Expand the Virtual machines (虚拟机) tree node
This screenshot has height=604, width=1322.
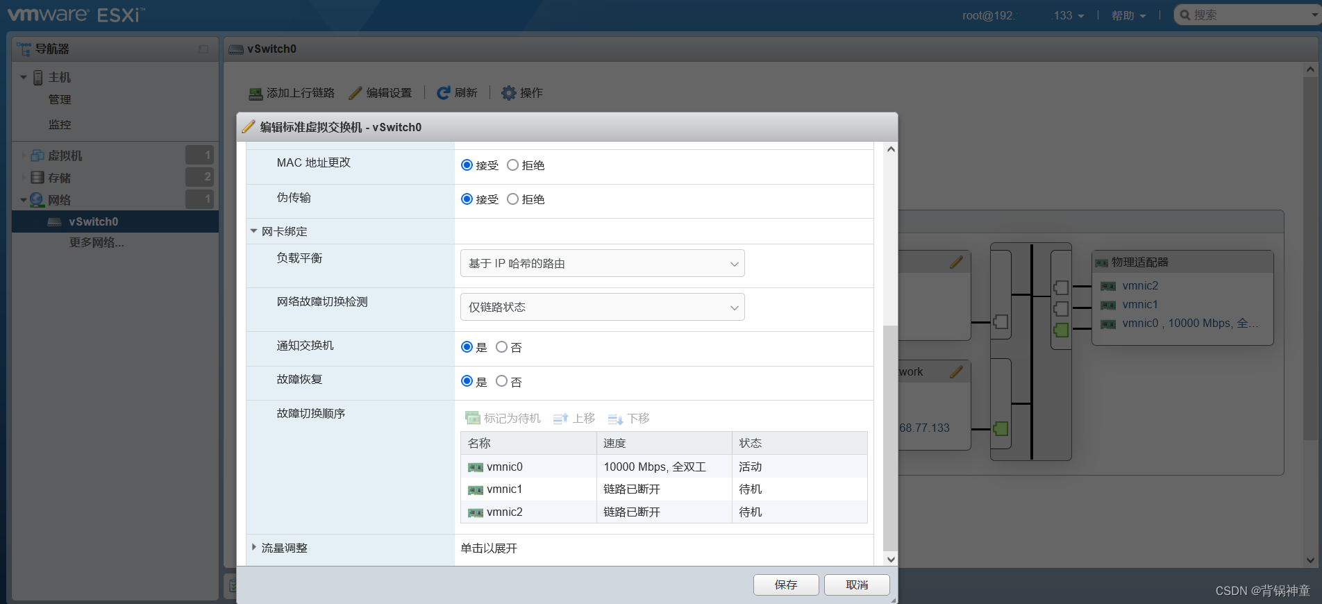click(24, 156)
